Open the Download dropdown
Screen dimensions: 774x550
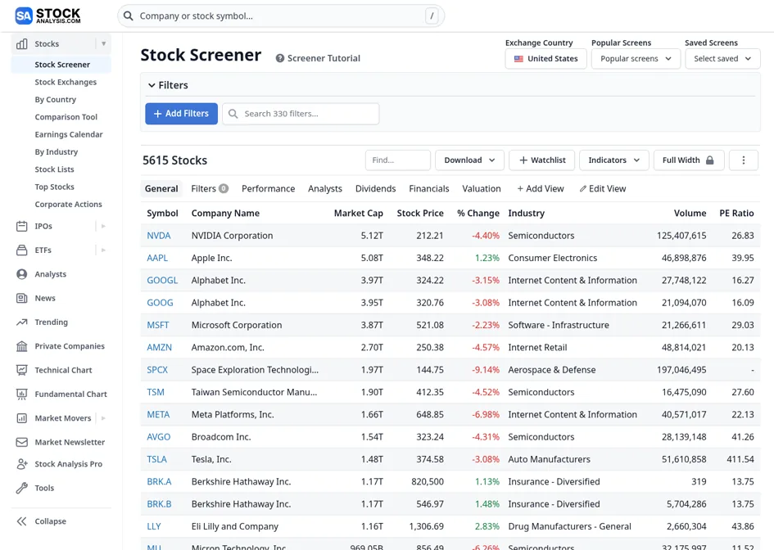[469, 160]
